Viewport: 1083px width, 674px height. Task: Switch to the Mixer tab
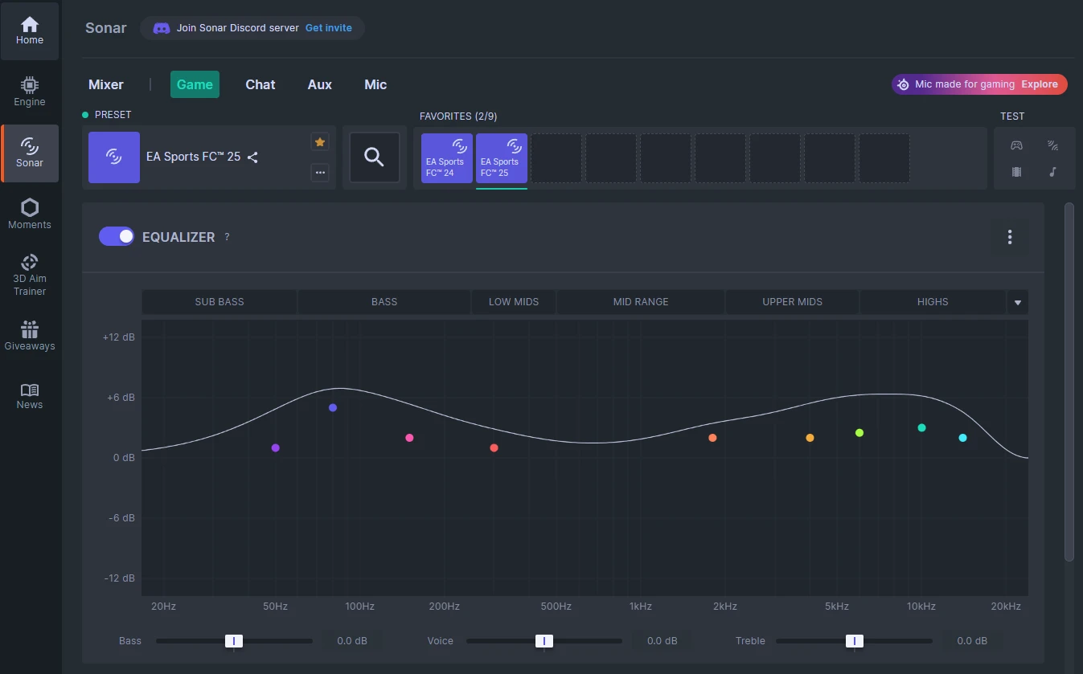point(106,84)
